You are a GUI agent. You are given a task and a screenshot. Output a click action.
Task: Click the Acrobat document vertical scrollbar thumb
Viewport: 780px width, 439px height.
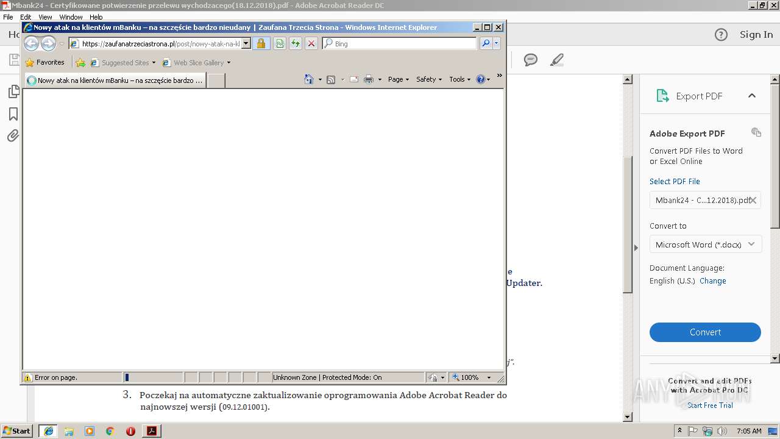(x=628, y=224)
